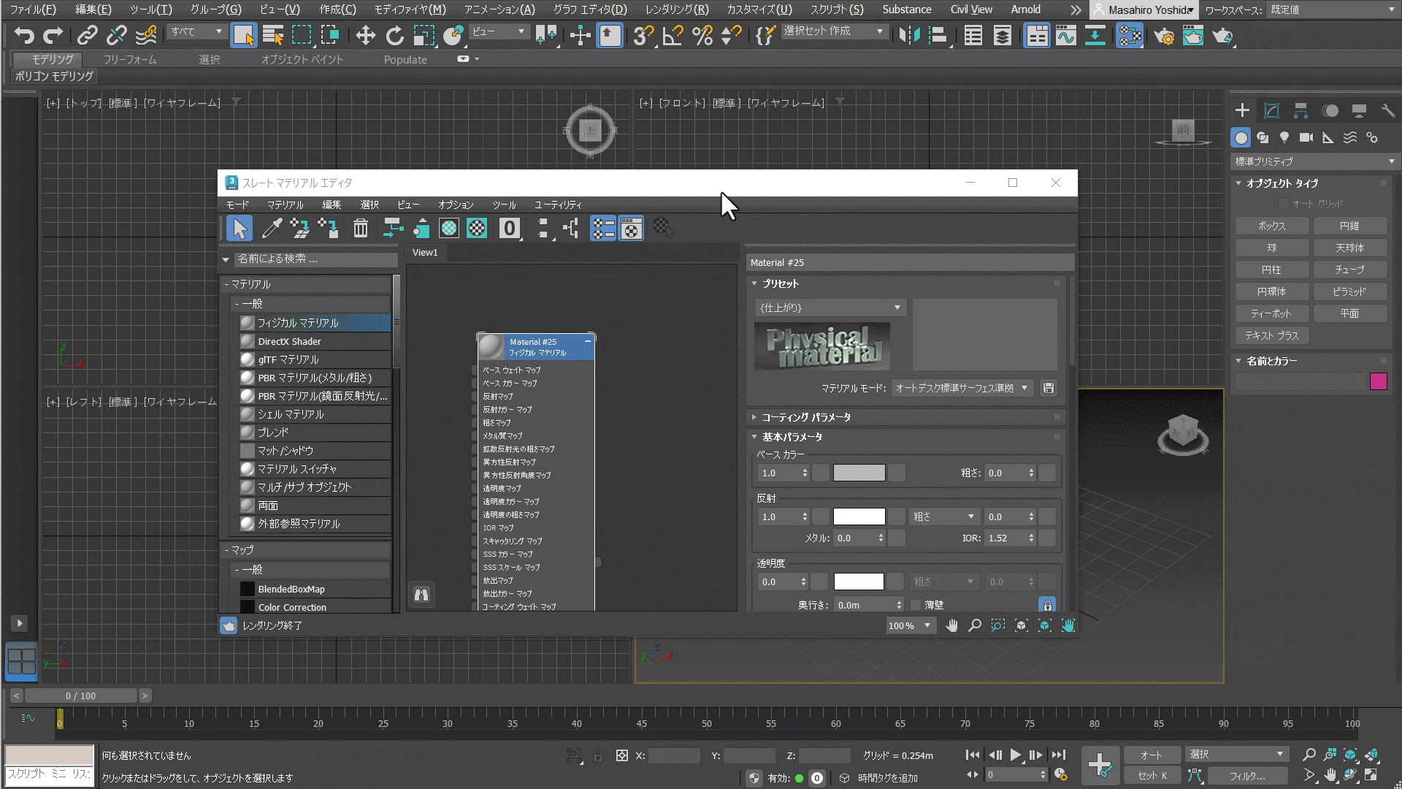Open the Modify panel tab icon
This screenshot has height=789, width=1402.
(1271, 111)
